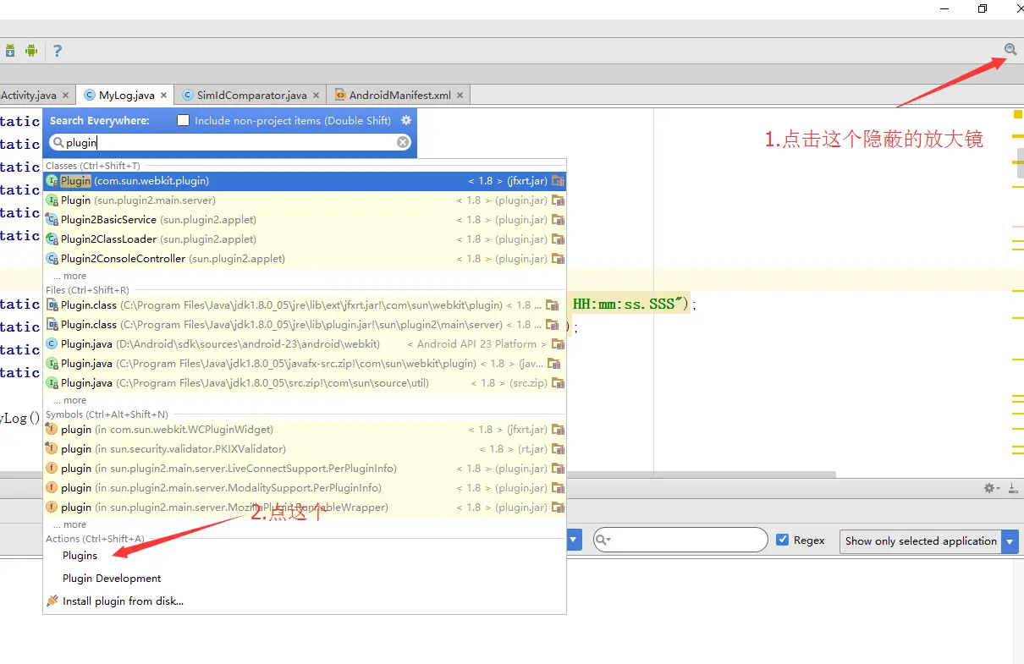1024x664 pixels.
Task: Select Plugin2ClassLoader class result
Action: click(108, 239)
